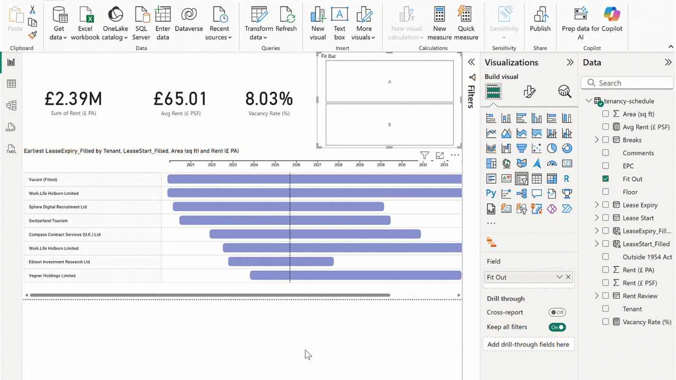Open Fit Out field well dropdown
676x380 pixels.
point(559,277)
